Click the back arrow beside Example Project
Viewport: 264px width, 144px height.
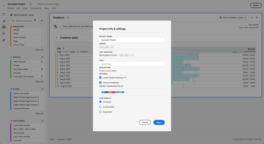[x=4, y=5]
